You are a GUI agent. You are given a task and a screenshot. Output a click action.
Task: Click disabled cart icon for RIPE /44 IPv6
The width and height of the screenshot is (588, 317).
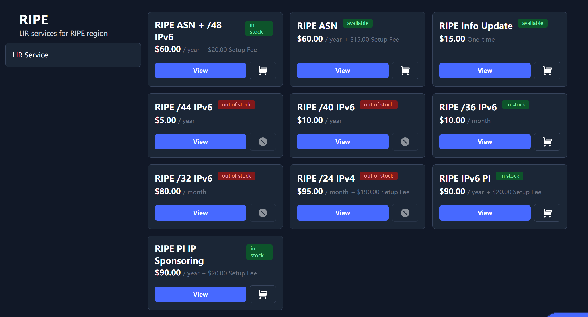click(263, 142)
